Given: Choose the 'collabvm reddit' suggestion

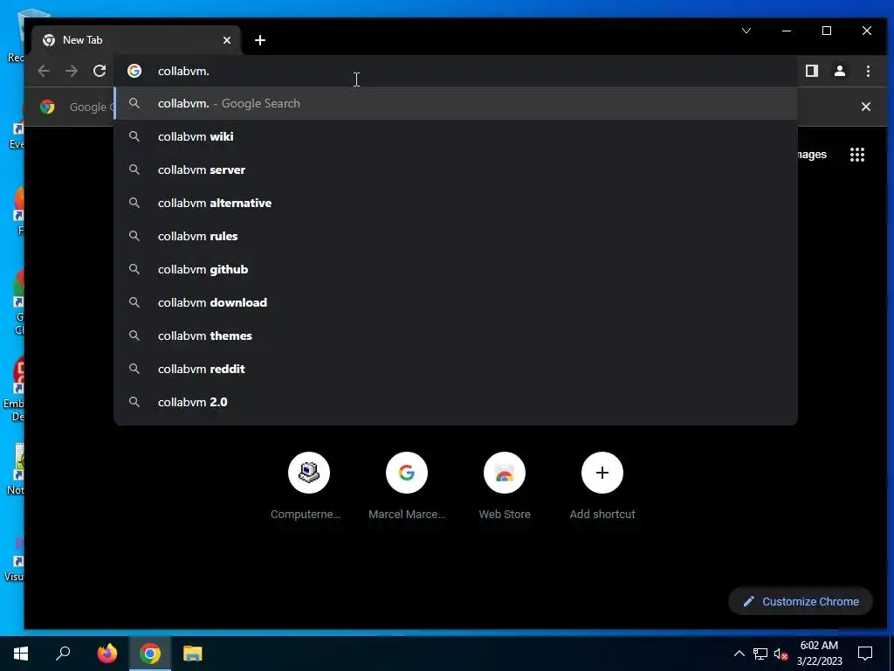Looking at the screenshot, I should click(456, 369).
